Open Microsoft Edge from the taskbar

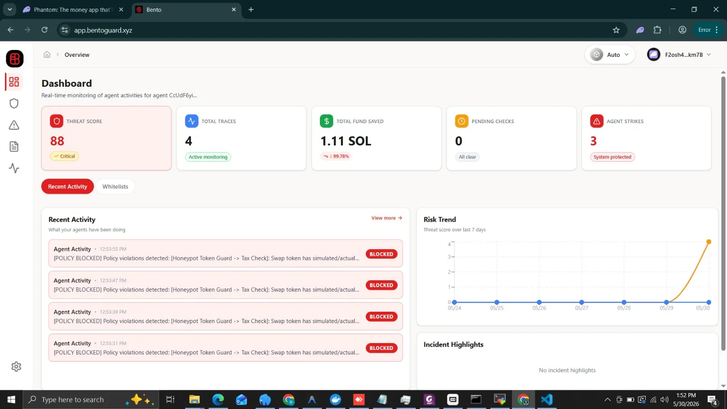point(218,399)
